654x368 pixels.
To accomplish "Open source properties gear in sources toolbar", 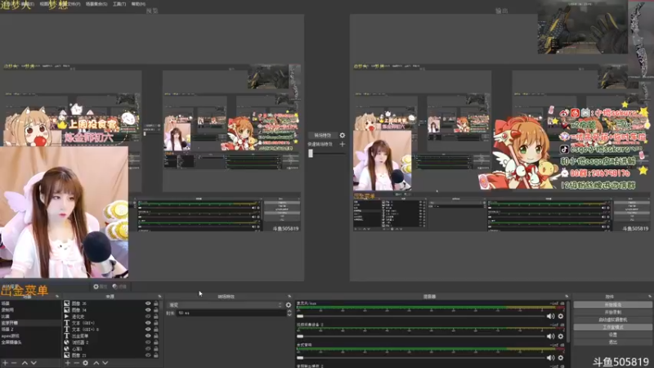I will tap(86, 363).
